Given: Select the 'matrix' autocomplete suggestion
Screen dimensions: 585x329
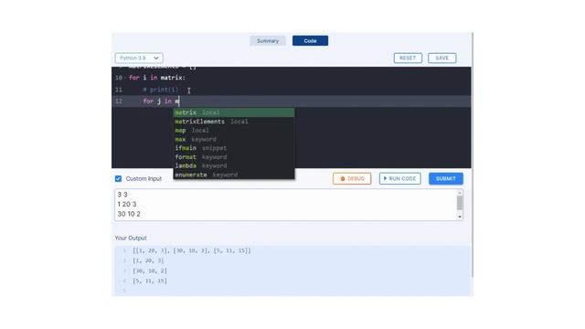Looking at the screenshot, I should click(234, 112).
